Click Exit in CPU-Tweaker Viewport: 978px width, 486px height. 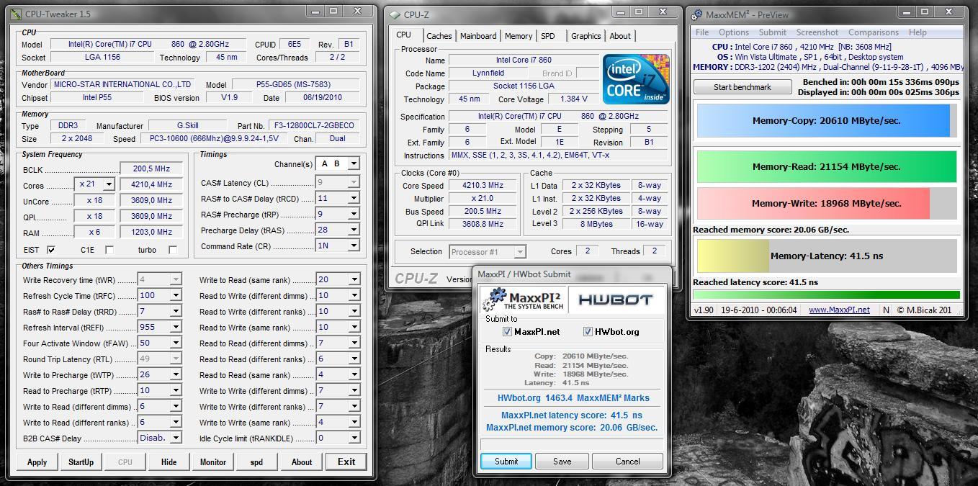346,462
